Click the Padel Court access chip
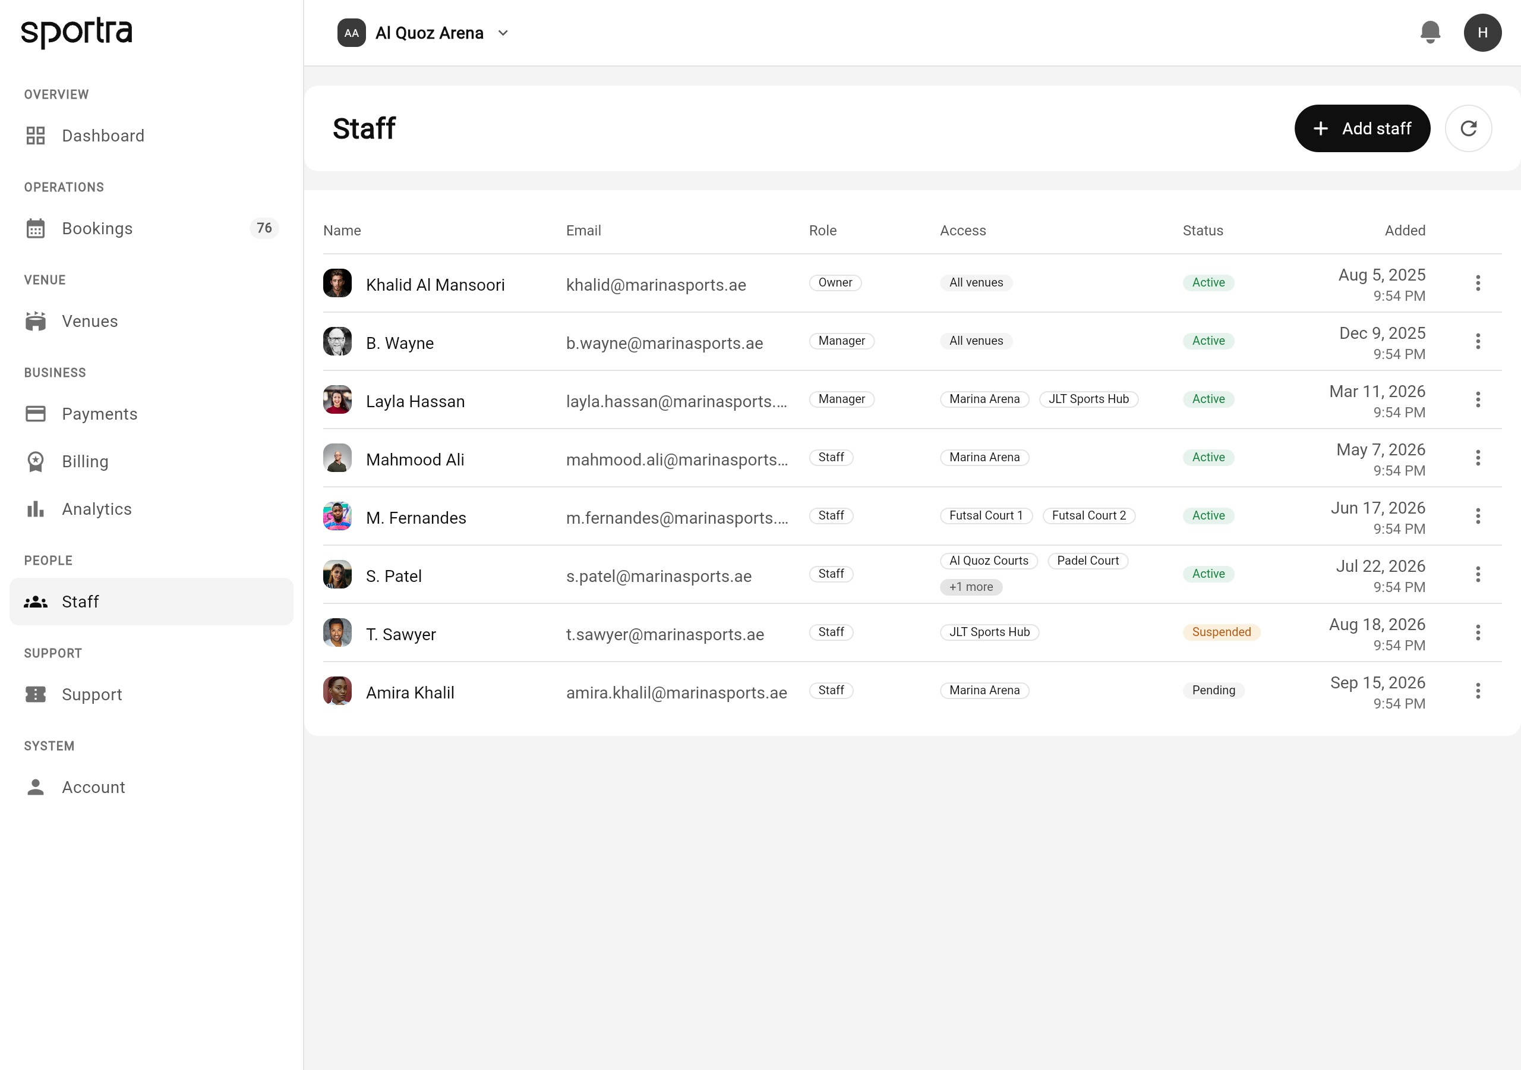Viewport: 1521px width, 1070px height. 1087,561
